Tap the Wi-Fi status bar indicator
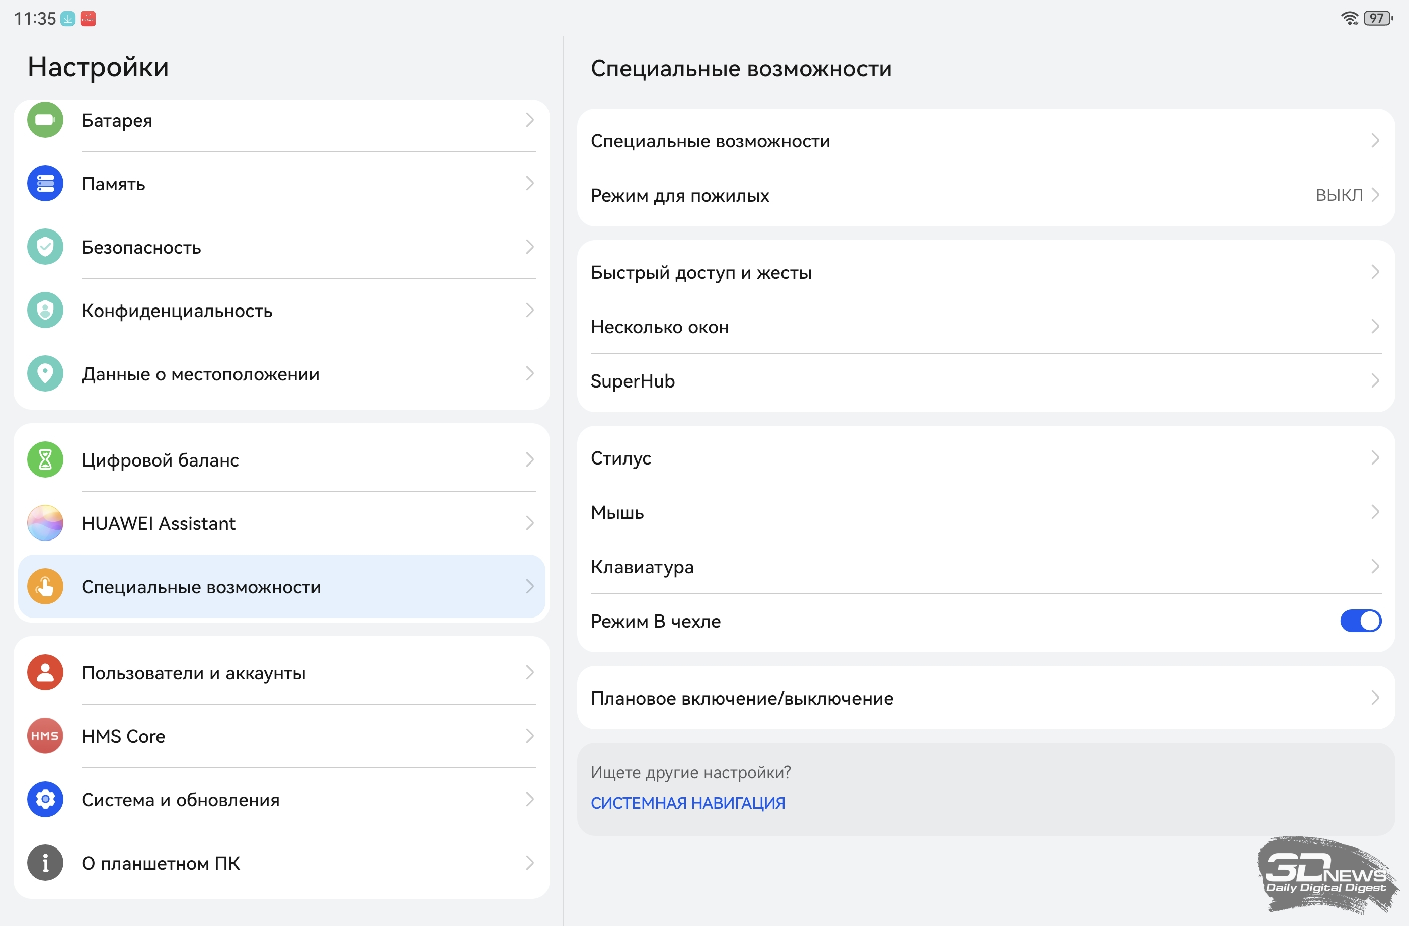This screenshot has width=1409, height=926. click(x=1349, y=18)
